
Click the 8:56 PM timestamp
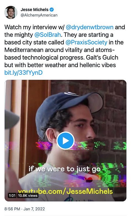coord(12,209)
